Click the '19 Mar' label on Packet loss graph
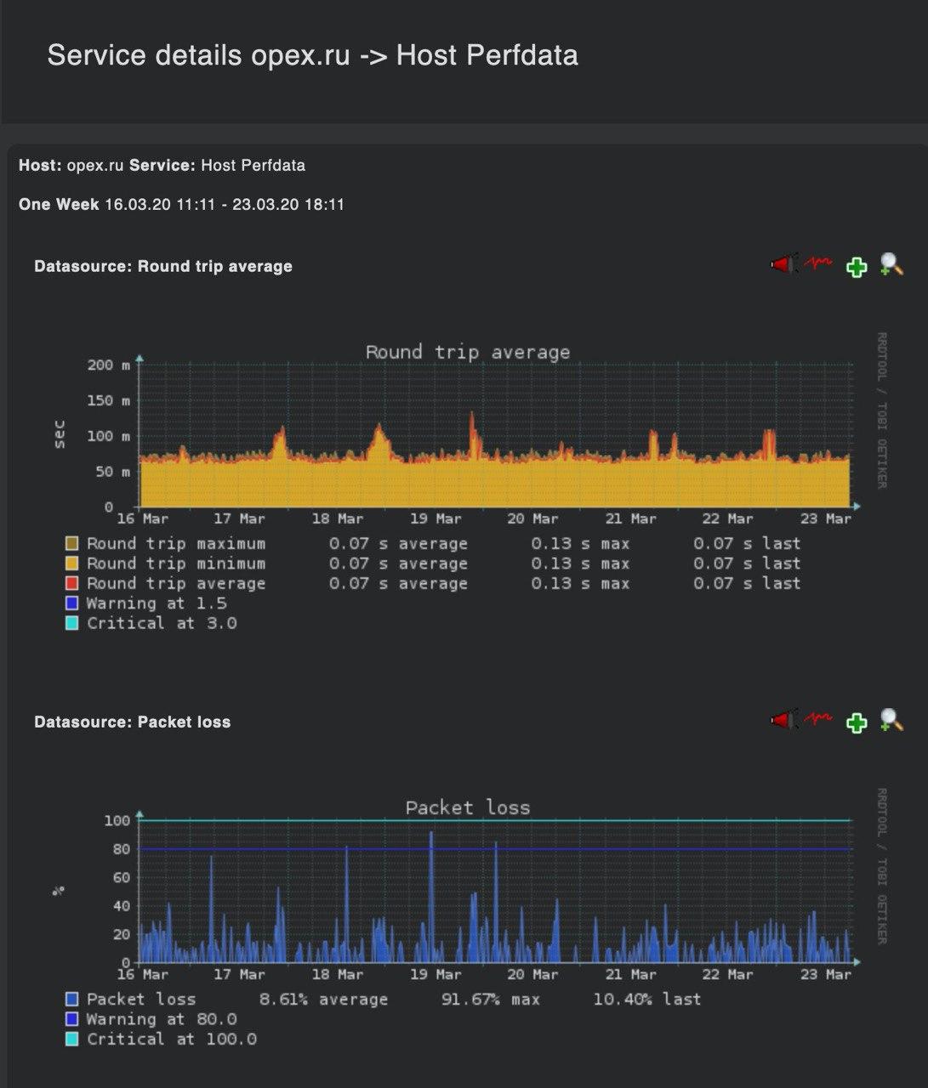The width and height of the screenshot is (928, 1088). pyautogui.click(x=436, y=974)
